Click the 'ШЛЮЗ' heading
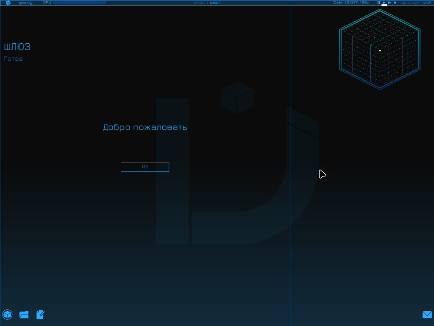Screen dimensions: 434x326 click(17, 47)
